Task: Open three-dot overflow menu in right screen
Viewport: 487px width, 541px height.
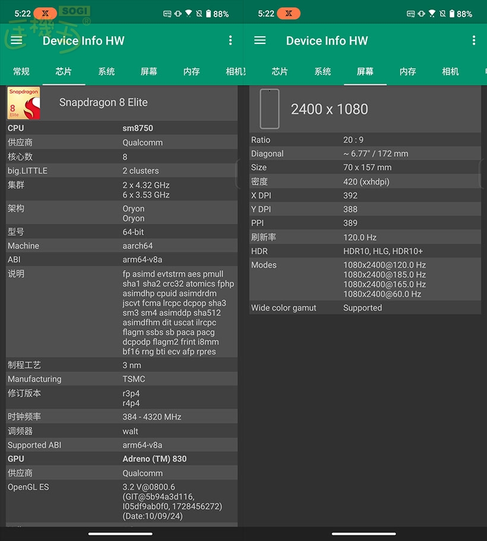Action: [474, 40]
